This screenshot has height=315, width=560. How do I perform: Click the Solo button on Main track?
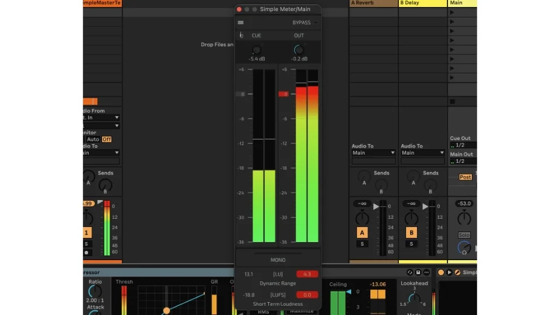pos(464,235)
